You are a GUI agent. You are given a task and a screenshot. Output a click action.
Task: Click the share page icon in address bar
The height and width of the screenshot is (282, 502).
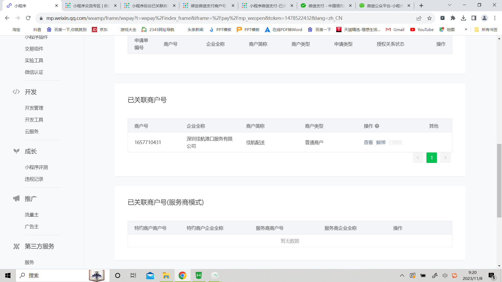[x=419, y=18]
